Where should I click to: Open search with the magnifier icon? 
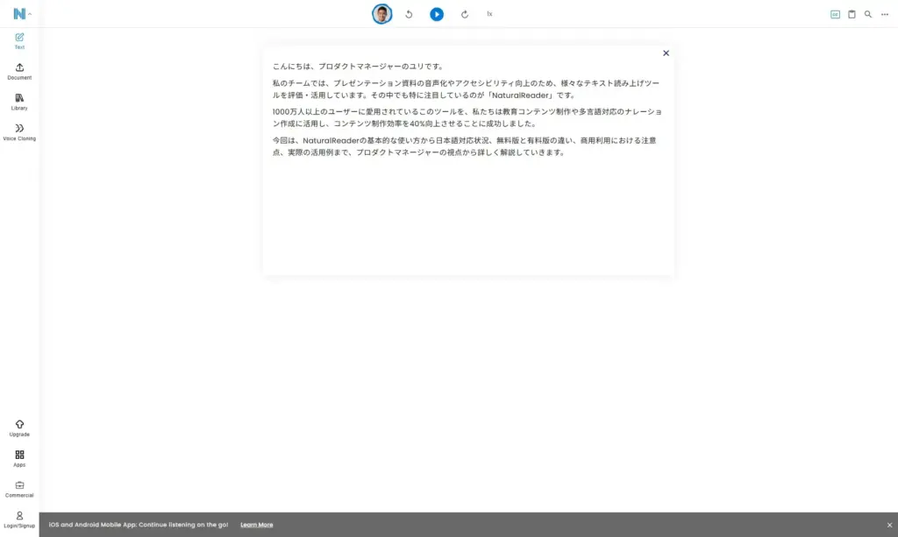[868, 14]
